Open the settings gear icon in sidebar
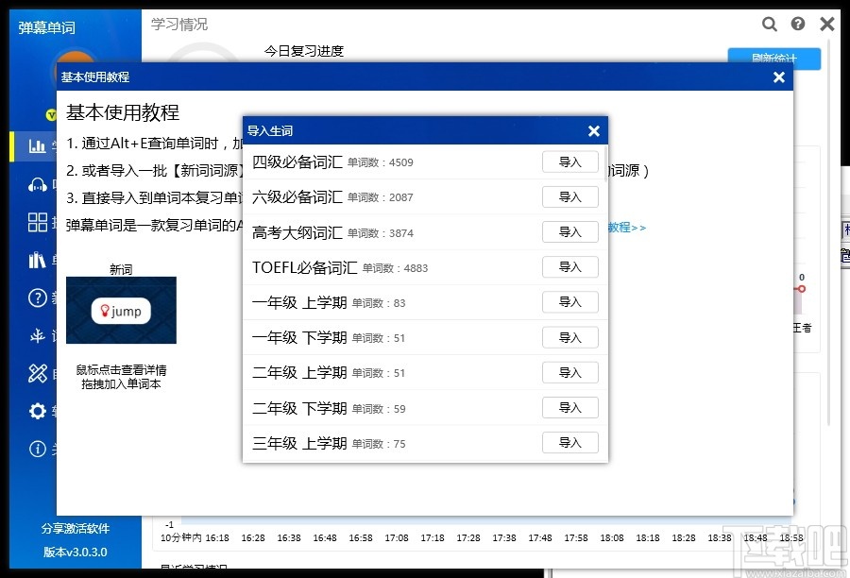Viewport: 850px width, 578px height. (x=38, y=411)
